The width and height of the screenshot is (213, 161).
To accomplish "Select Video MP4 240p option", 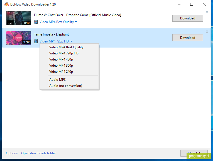I will (x=69, y=72).
